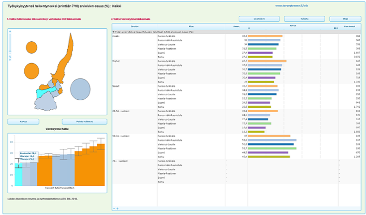Viewport: 366px width, 215px height.
Task: Click the value 53,6 for Runosmäki-Raunistula
Action: click(244, 140)
